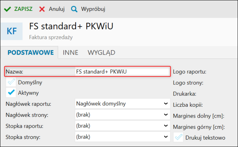Click the KF report type icon
The width and height of the screenshot is (238, 147).
click(12, 31)
